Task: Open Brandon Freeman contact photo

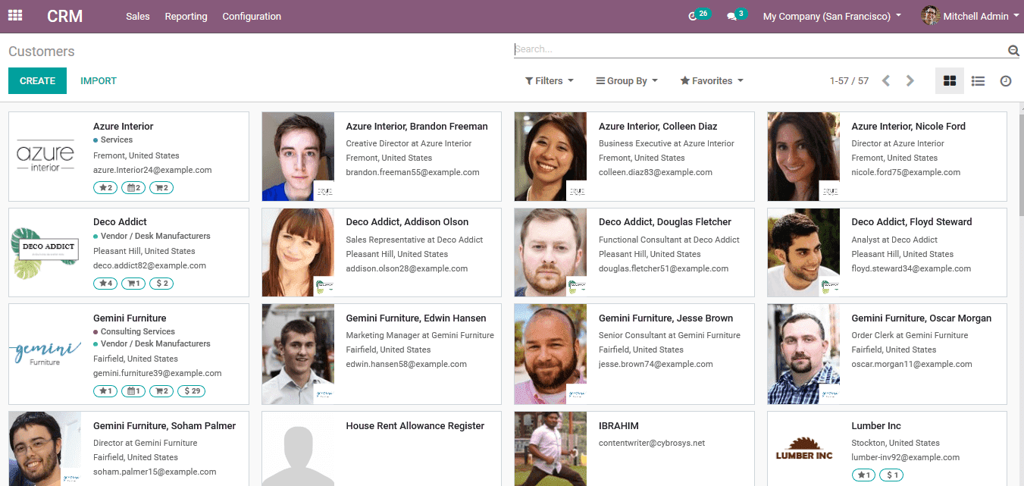Action: click(x=298, y=157)
